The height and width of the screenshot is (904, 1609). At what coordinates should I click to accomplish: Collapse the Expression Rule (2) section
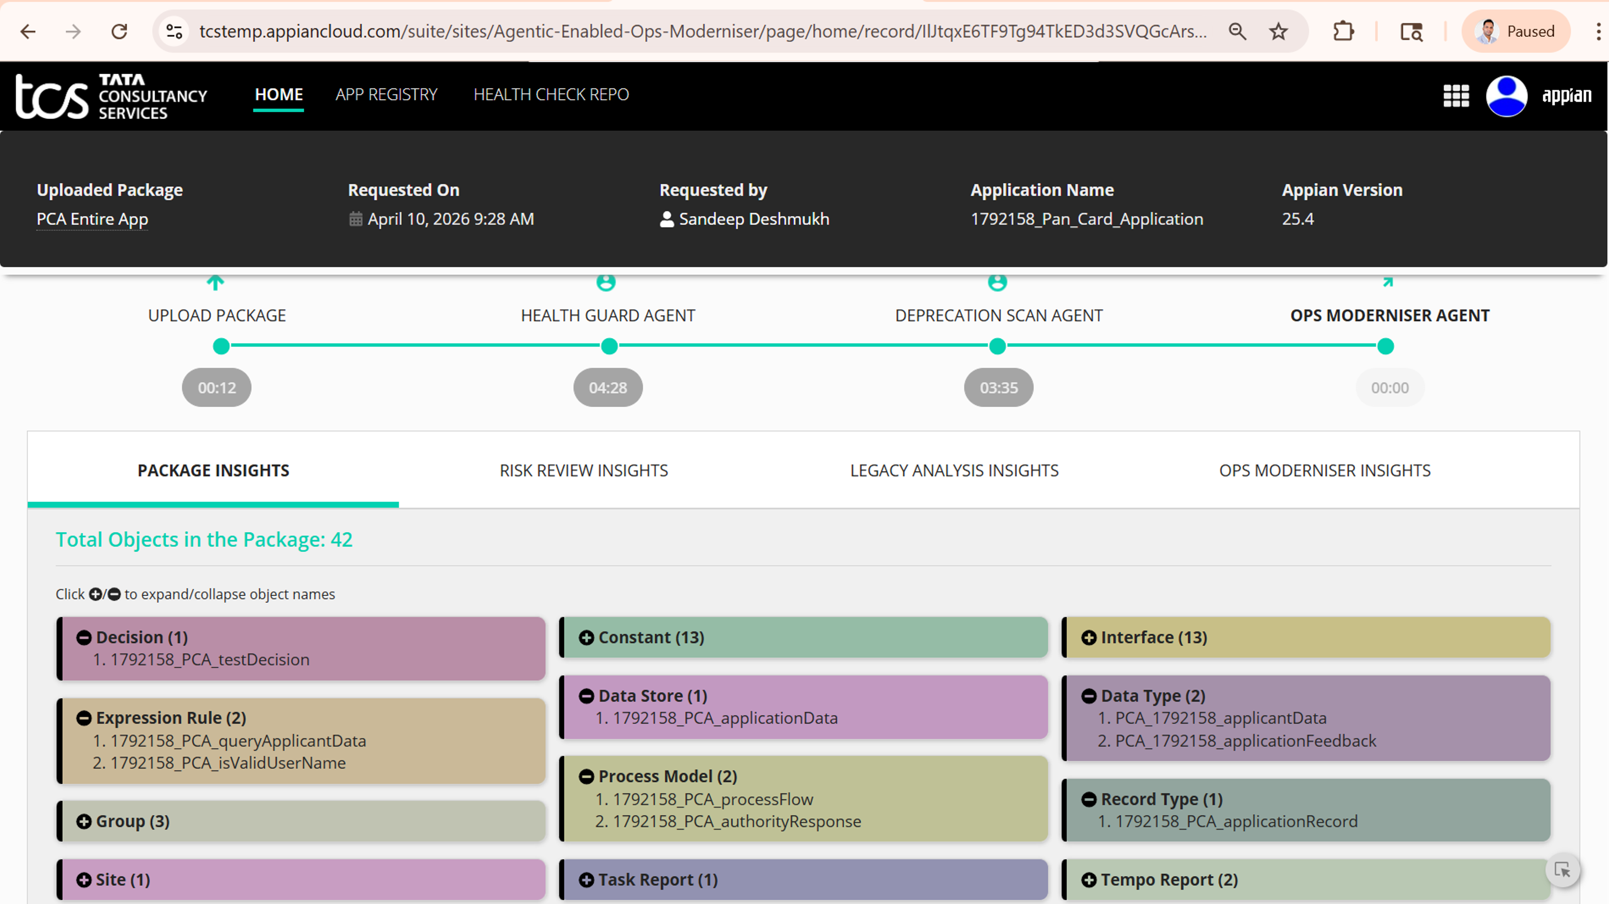84,718
